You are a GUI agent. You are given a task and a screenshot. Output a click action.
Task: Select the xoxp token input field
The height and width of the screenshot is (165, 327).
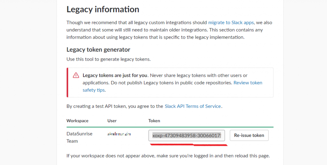(186, 136)
